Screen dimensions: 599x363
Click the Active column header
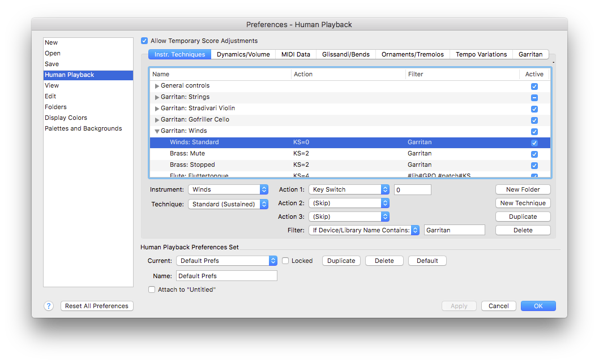click(534, 75)
